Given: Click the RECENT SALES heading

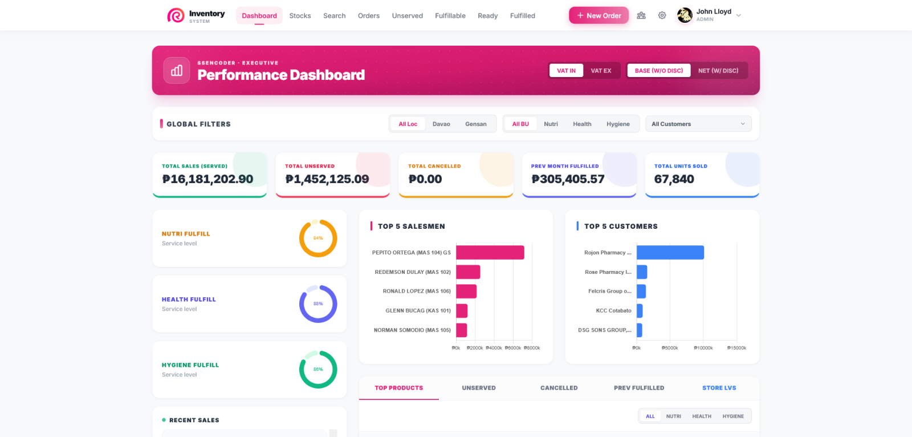Looking at the screenshot, I should [x=194, y=420].
